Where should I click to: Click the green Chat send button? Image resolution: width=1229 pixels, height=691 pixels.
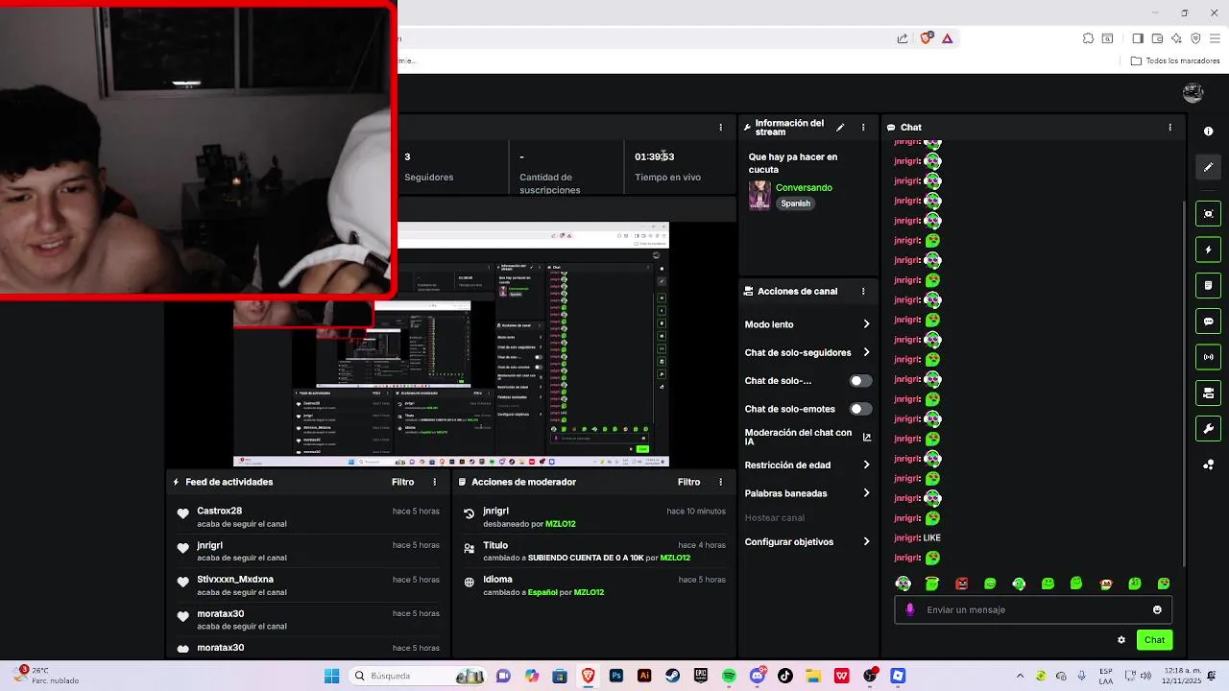click(x=1154, y=640)
